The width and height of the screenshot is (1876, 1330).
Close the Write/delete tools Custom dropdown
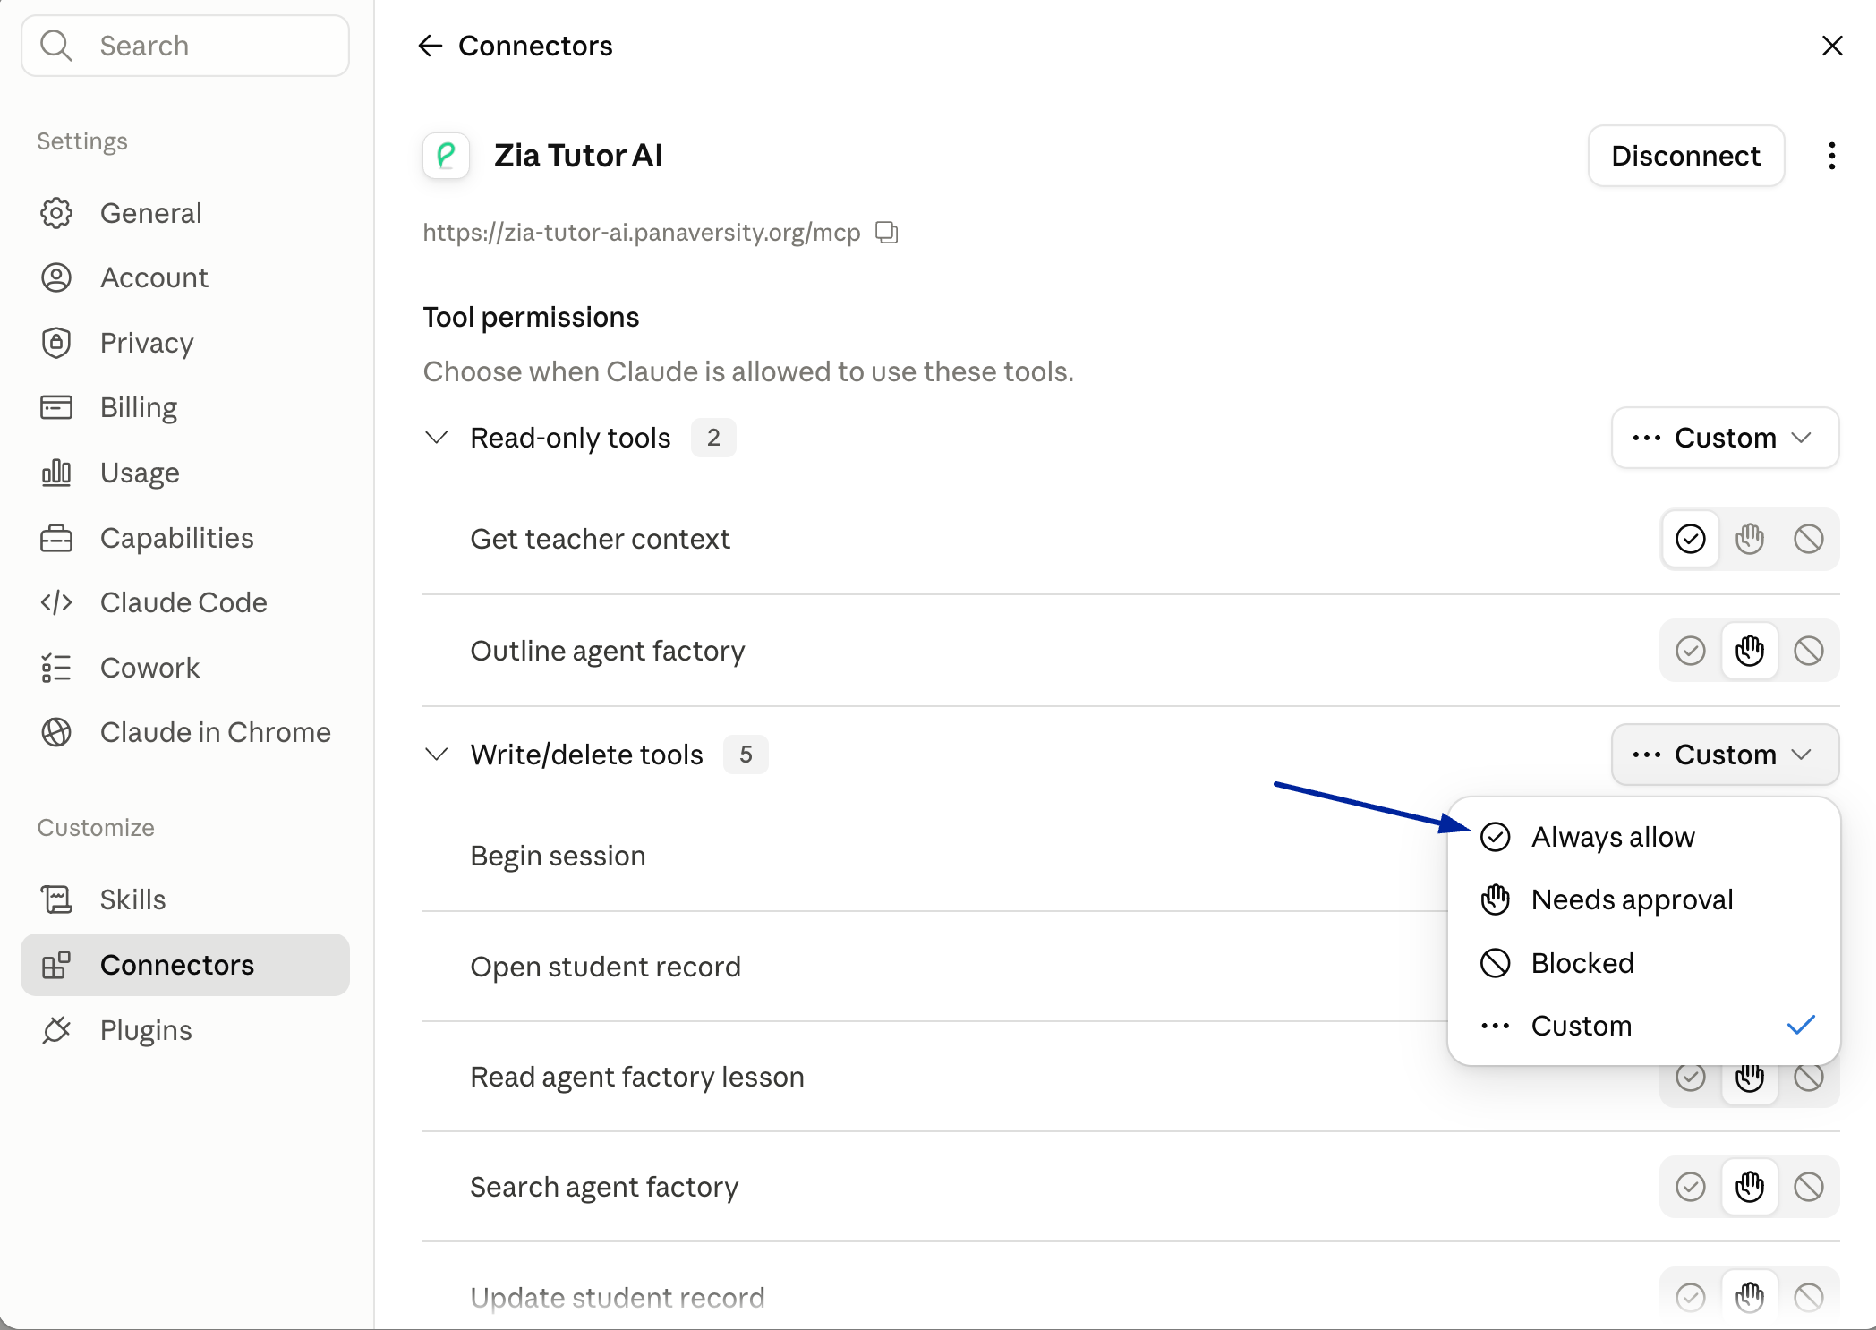coord(1725,755)
